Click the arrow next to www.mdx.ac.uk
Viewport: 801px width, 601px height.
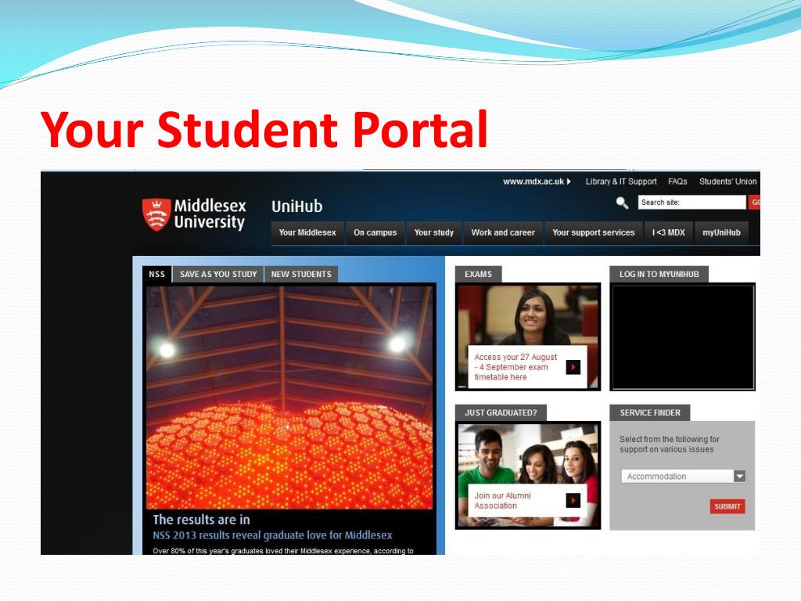pyautogui.click(x=569, y=182)
